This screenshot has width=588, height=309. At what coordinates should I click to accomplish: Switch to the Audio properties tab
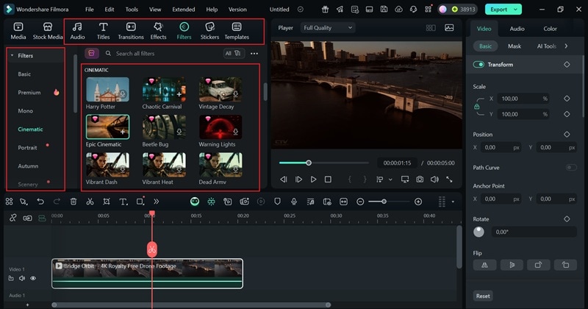coord(517,29)
